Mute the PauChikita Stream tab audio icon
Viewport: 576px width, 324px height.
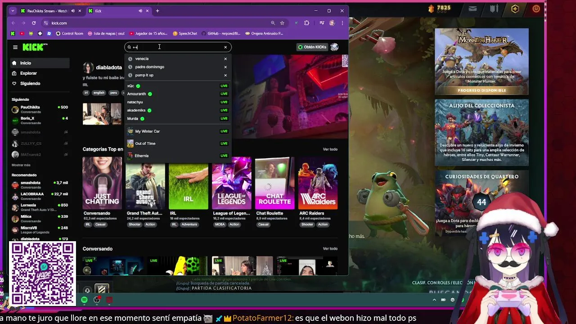pos(73,11)
